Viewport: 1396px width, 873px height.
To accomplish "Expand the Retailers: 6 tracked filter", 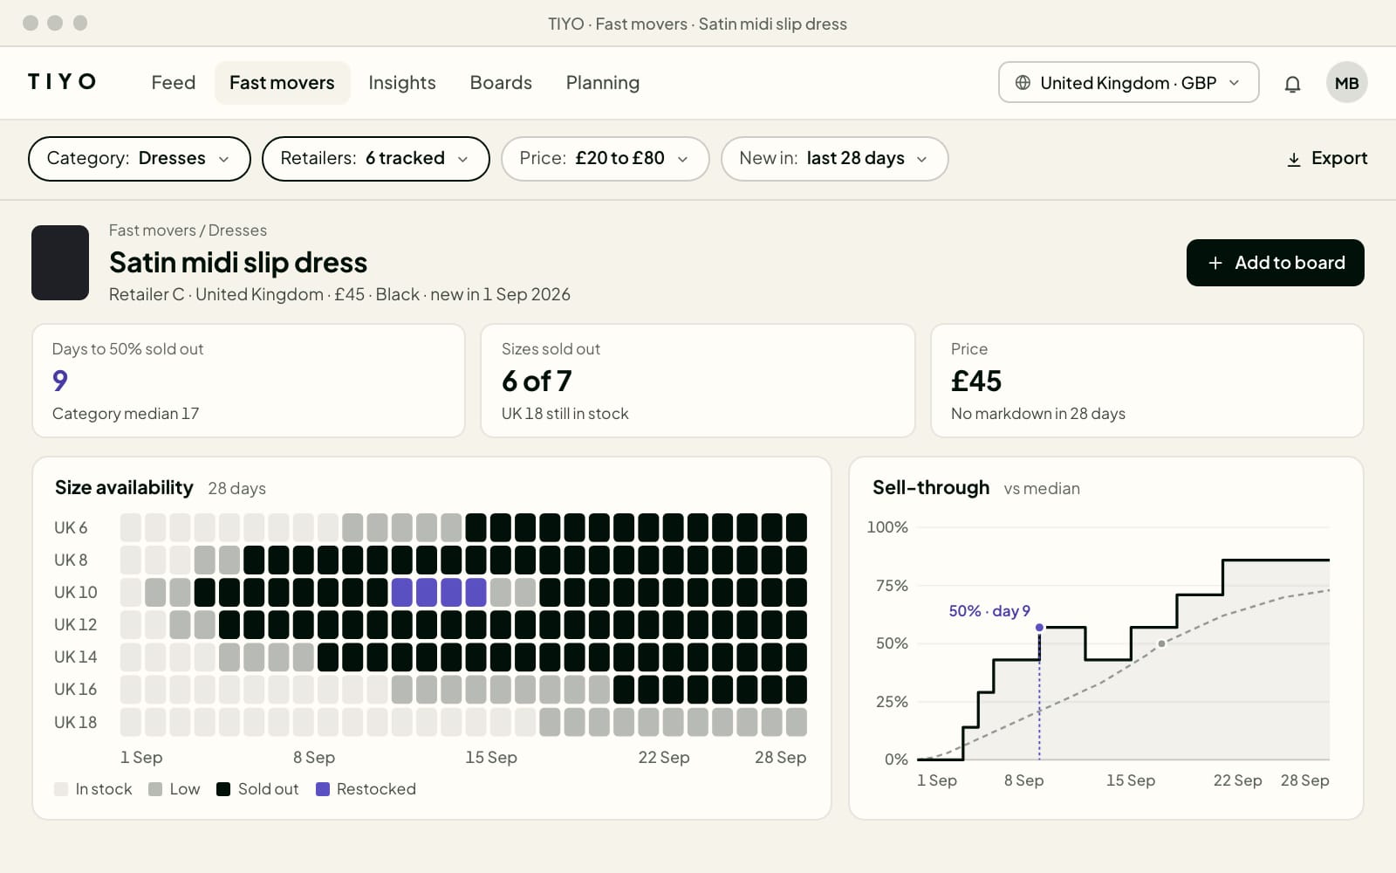I will coord(376,159).
